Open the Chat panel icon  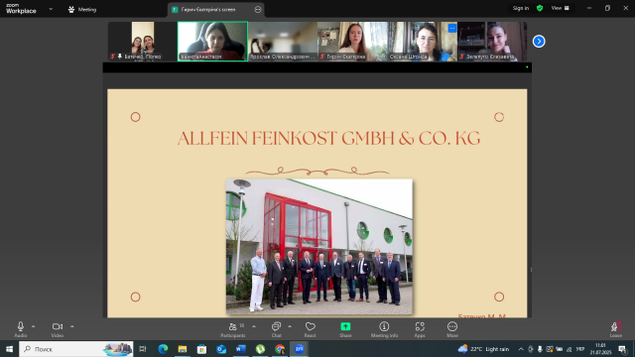[x=276, y=326]
